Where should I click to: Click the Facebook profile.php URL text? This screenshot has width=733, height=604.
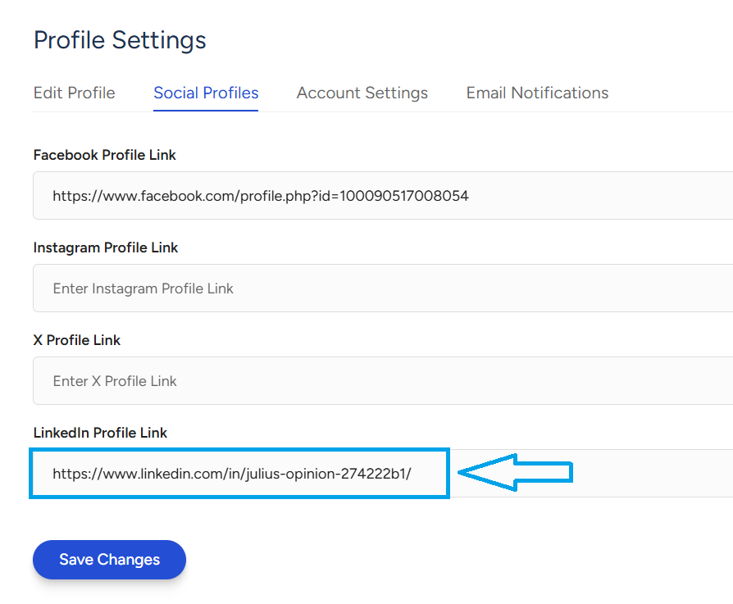tap(260, 196)
